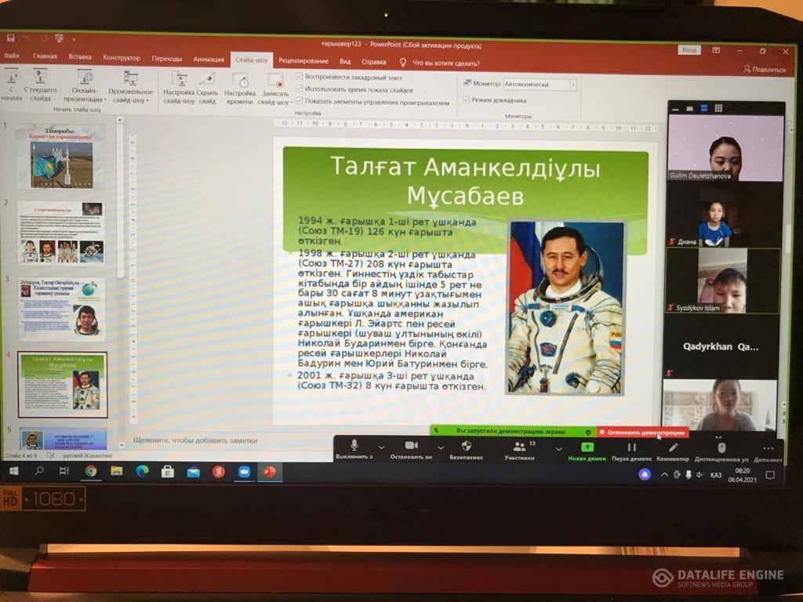Mute microphone in Zoom toolbar
This screenshot has width=803, height=602.
coord(354,447)
